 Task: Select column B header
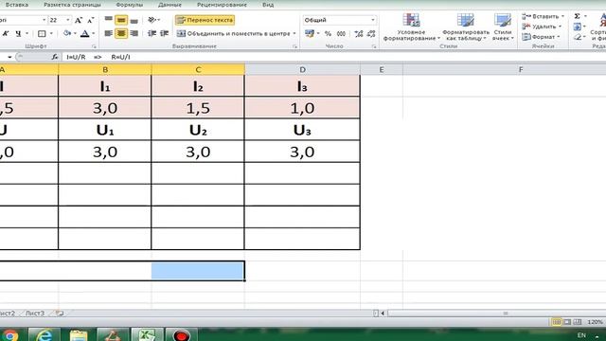pos(105,69)
